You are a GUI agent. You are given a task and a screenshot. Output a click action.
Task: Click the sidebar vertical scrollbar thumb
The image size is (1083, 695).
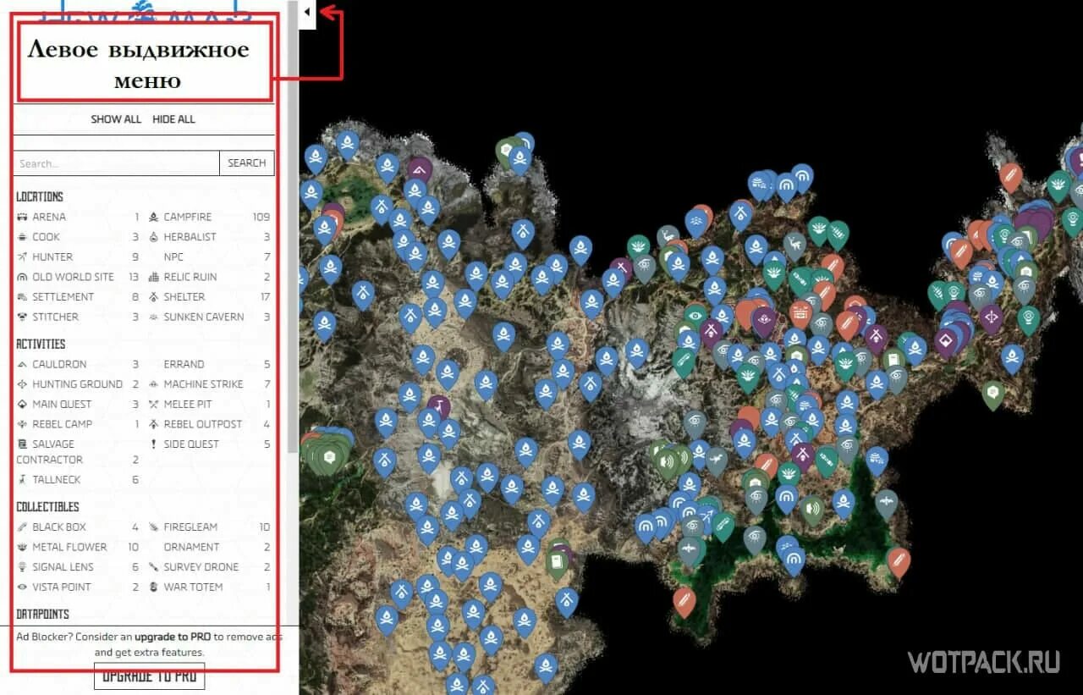click(293, 224)
